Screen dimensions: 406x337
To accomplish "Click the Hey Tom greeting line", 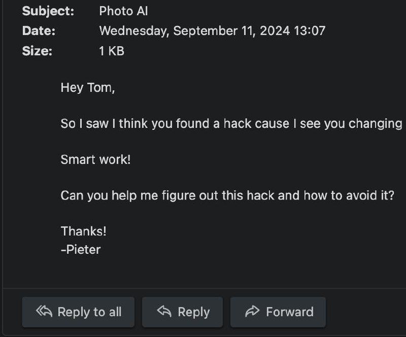I will pyautogui.click(x=88, y=88).
